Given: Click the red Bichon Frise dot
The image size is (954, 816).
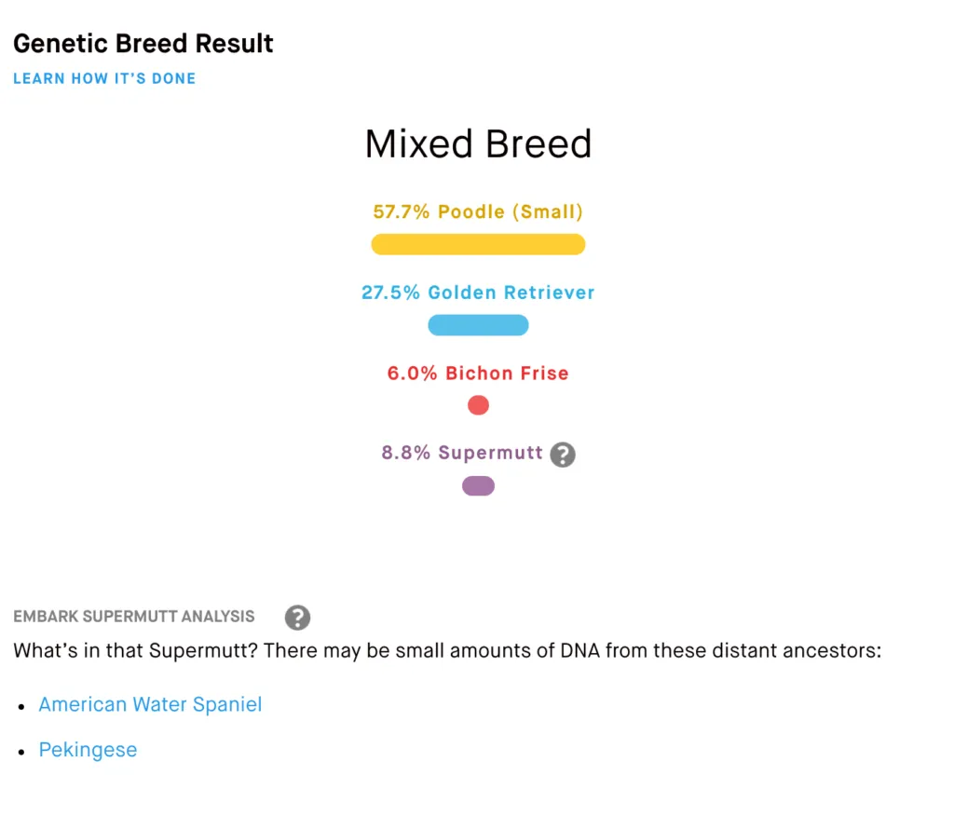Looking at the screenshot, I should [x=478, y=404].
